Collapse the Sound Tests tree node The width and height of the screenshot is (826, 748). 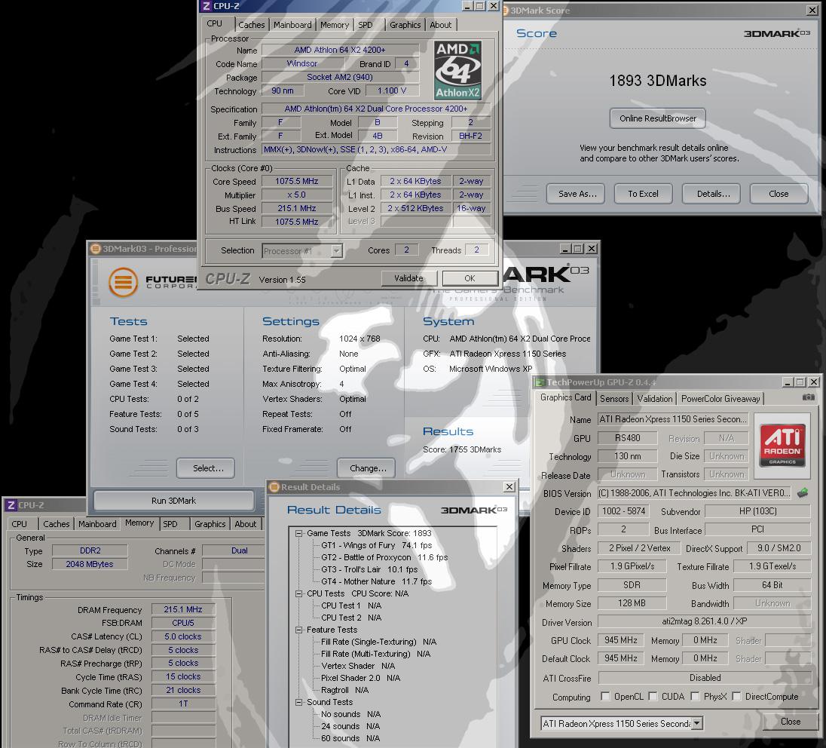pyautogui.click(x=298, y=702)
